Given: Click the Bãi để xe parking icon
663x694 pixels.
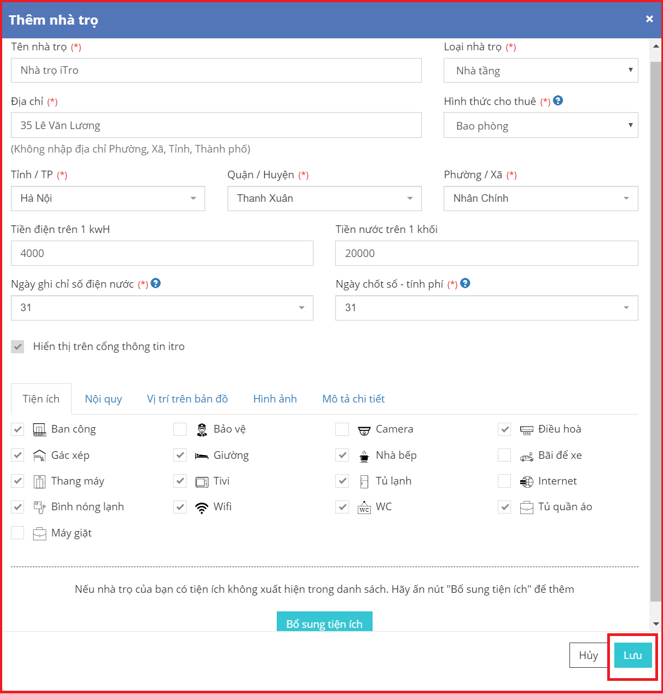Looking at the screenshot, I should click(526, 456).
